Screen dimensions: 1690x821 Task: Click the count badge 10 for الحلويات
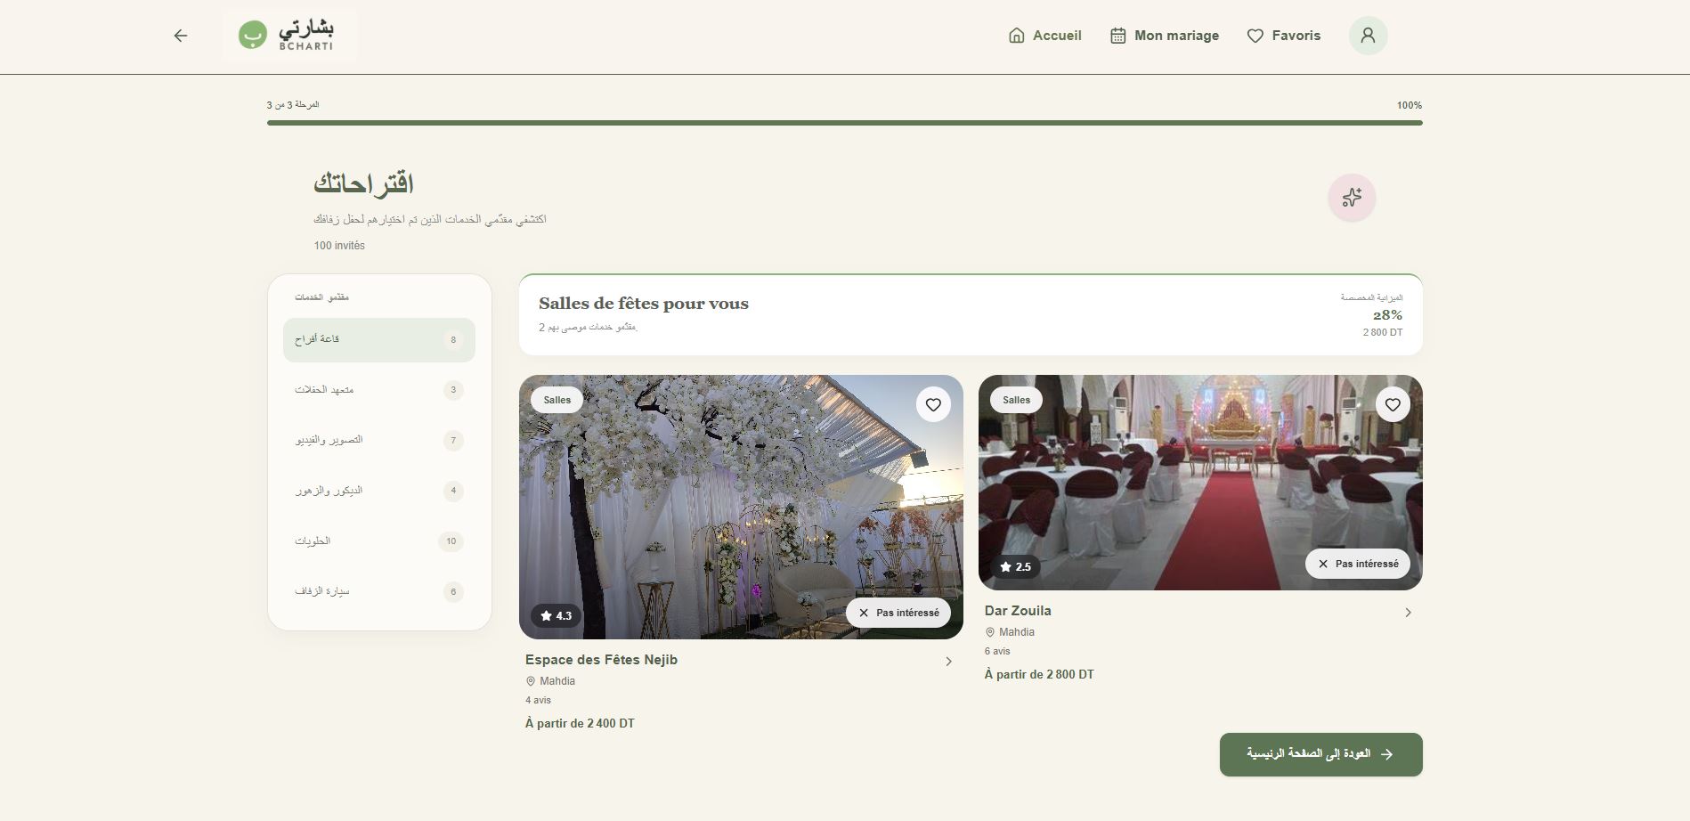pos(451,541)
